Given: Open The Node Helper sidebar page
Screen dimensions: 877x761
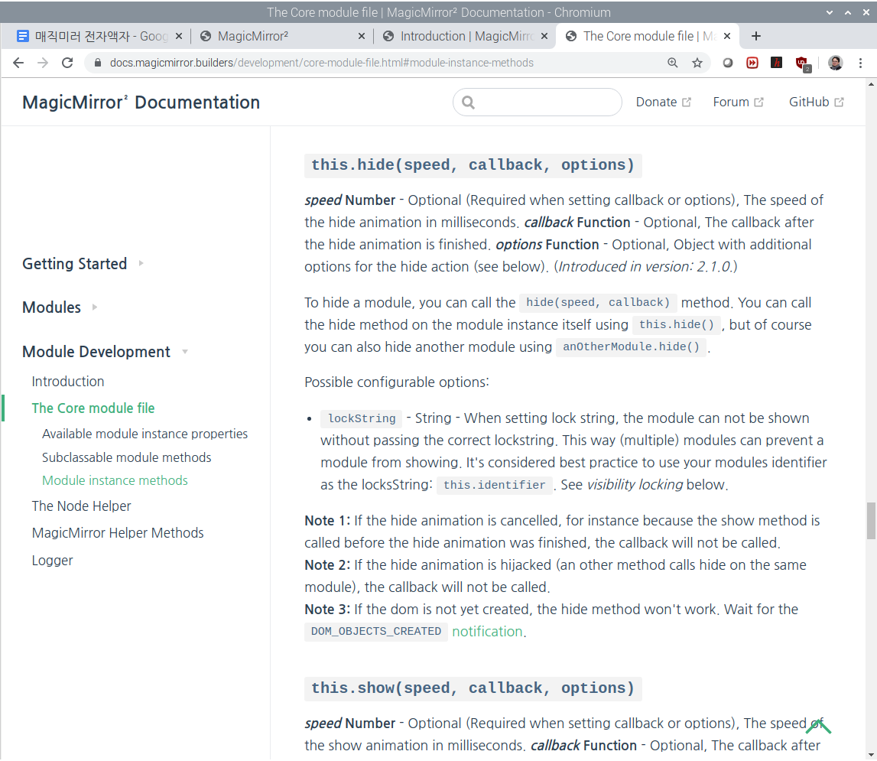Looking at the screenshot, I should [81, 506].
